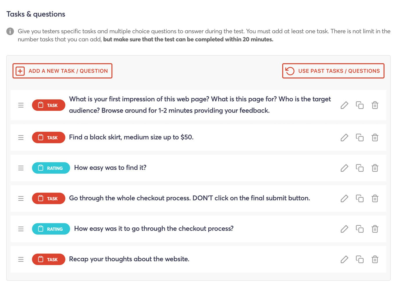Delete the 'Recap your thoughts' task

click(x=375, y=259)
